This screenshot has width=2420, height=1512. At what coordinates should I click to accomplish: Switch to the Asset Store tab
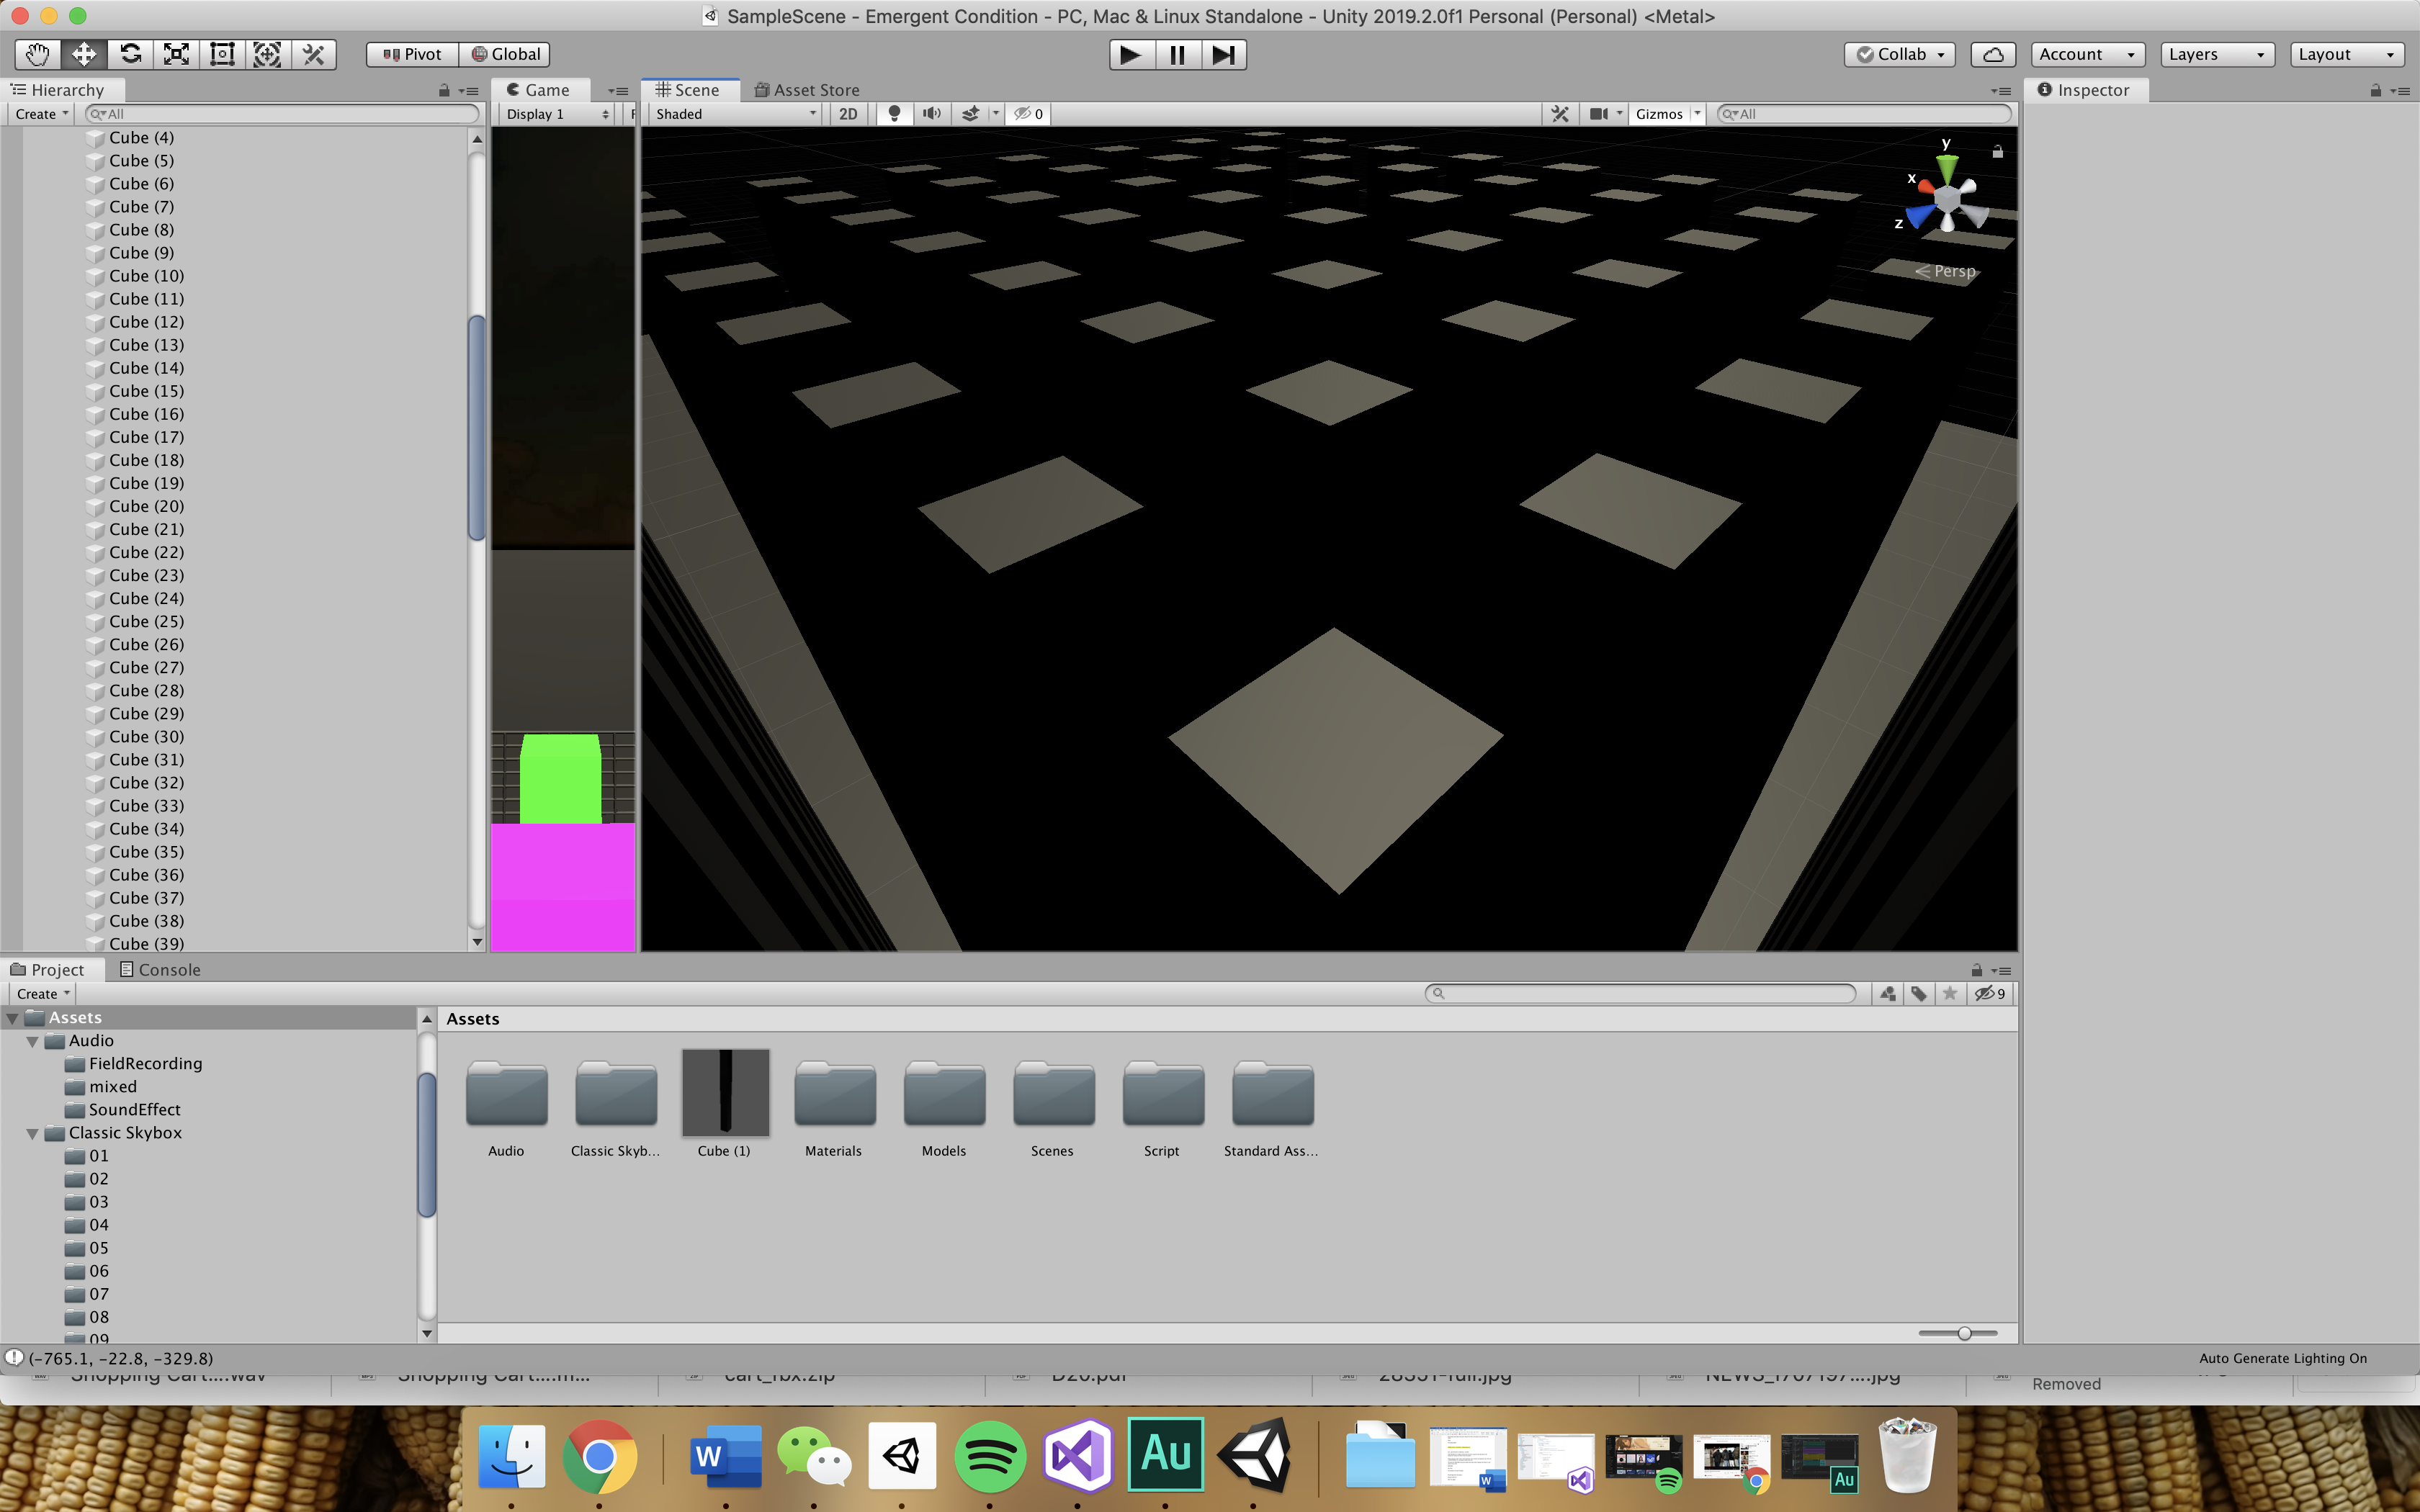coord(807,90)
